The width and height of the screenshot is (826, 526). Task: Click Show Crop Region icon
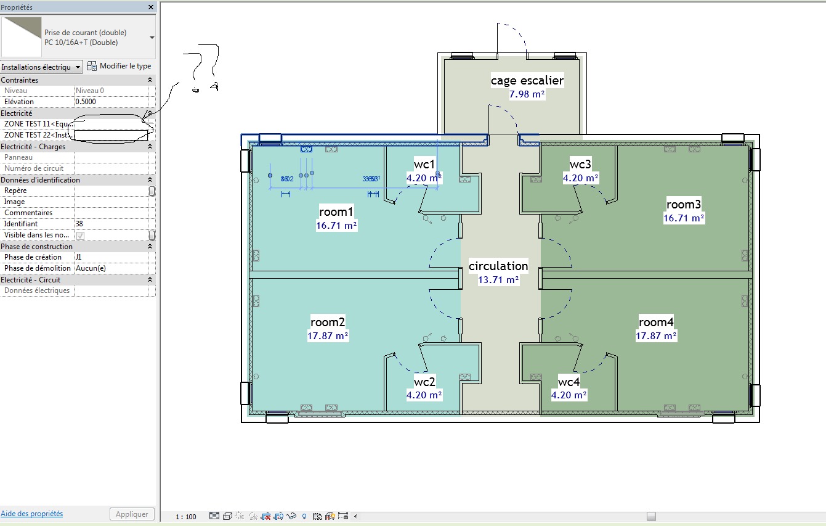[278, 516]
